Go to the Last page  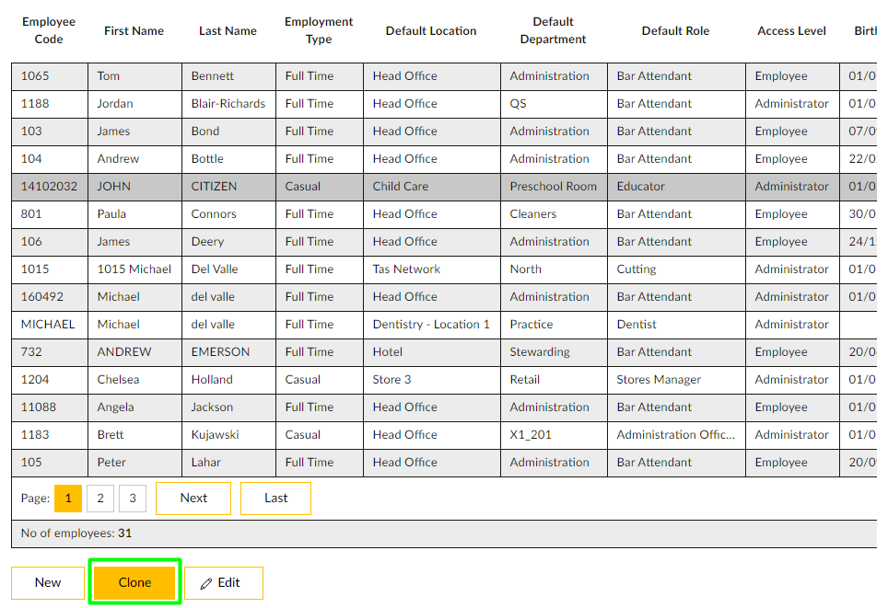click(275, 499)
